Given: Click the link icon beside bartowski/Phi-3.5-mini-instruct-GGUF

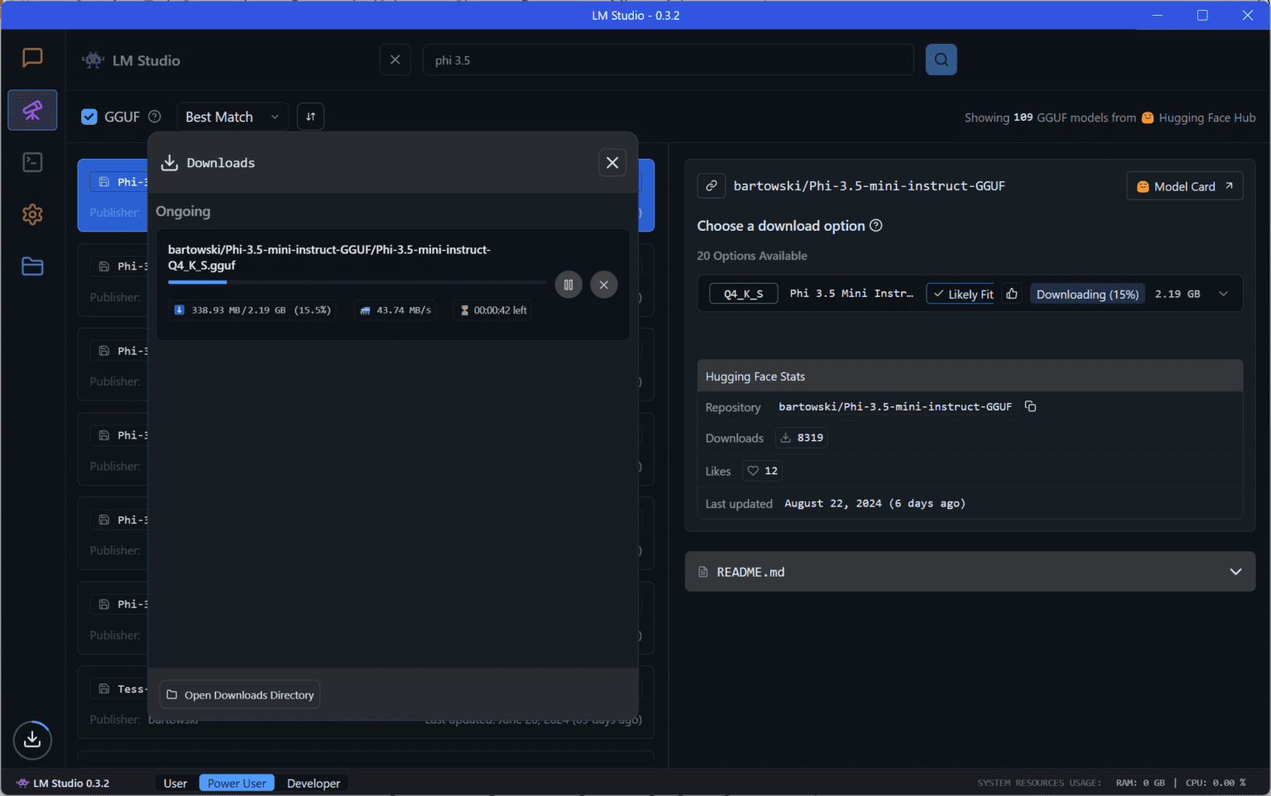Looking at the screenshot, I should coord(711,185).
